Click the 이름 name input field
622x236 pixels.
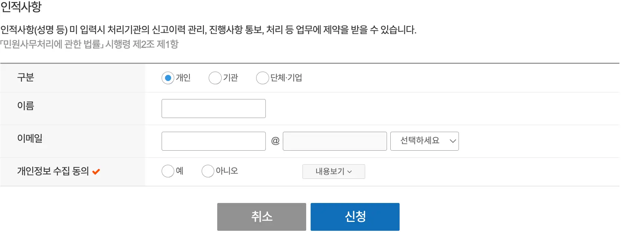[x=213, y=108]
